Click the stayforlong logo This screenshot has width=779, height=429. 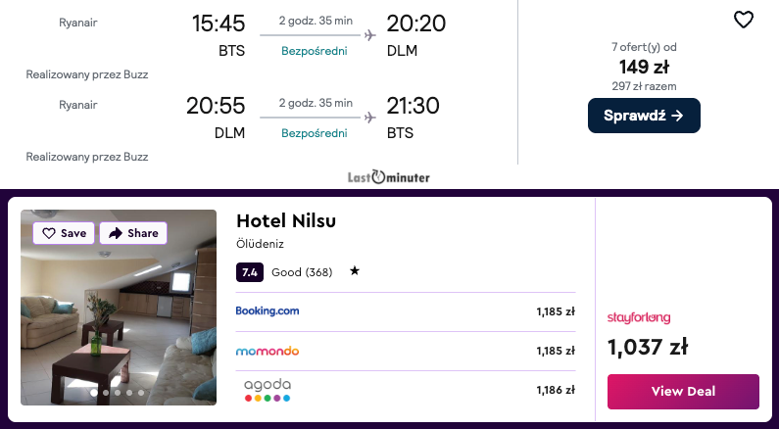[x=639, y=317]
